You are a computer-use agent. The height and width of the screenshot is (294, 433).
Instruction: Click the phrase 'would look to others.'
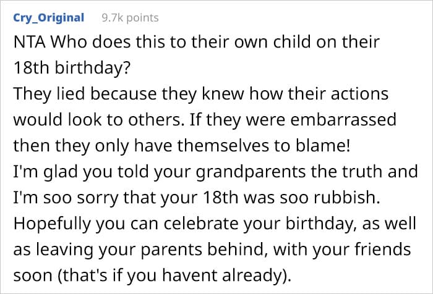coord(99,119)
